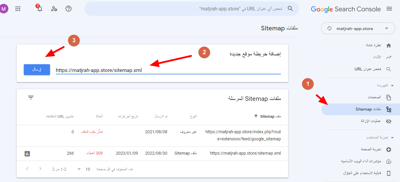The height and width of the screenshot is (182, 400).
Task: Click the performance trend icon
Action: 388,57
